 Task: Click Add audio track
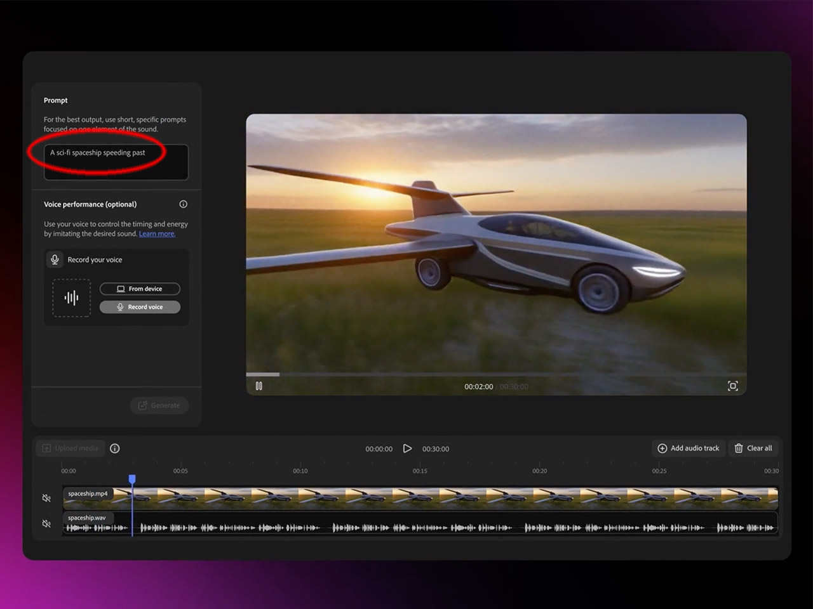coord(689,449)
